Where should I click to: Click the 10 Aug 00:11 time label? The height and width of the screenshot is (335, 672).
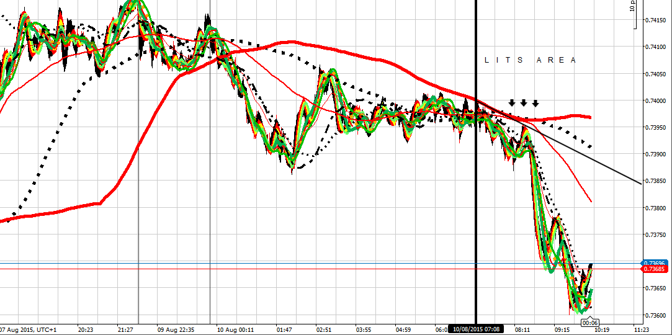(235, 330)
